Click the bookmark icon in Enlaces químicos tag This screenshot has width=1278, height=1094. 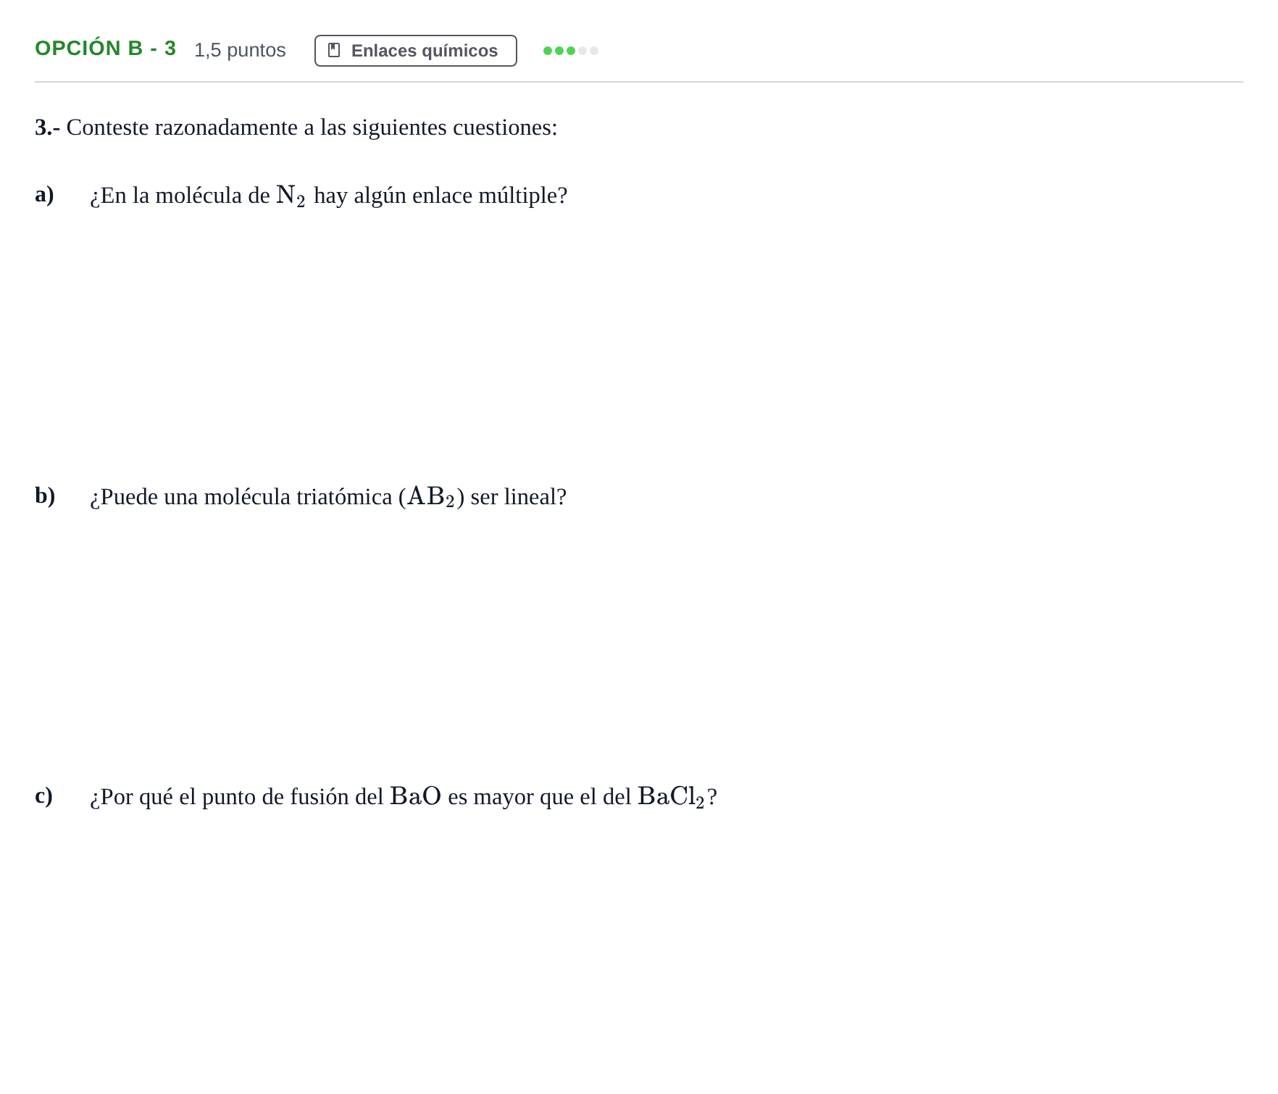coord(334,50)
